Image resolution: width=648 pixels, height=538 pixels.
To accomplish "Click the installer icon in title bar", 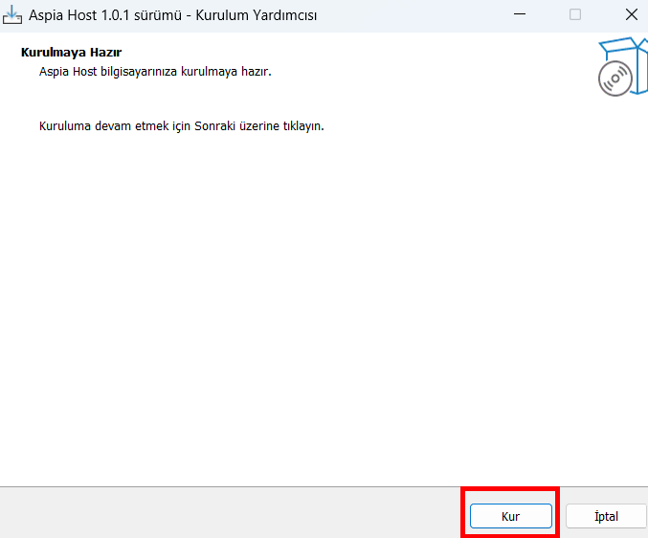I will [12, 15].
